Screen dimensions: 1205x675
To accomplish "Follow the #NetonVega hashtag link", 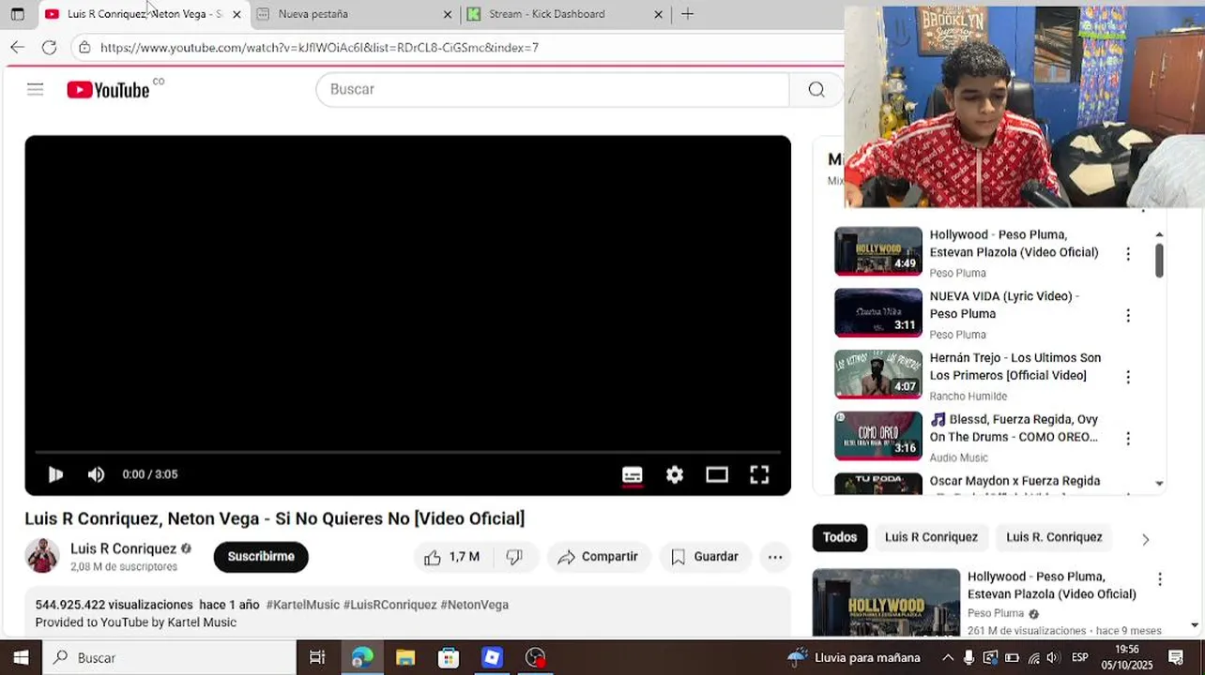I will pos(474,605).
